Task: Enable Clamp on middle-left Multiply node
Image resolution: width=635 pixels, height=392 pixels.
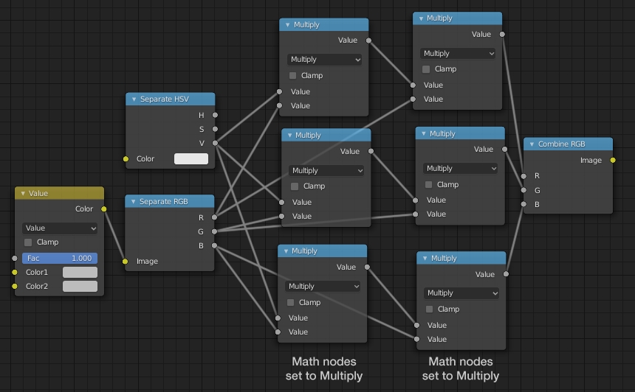Action: [x=295, y=186]
